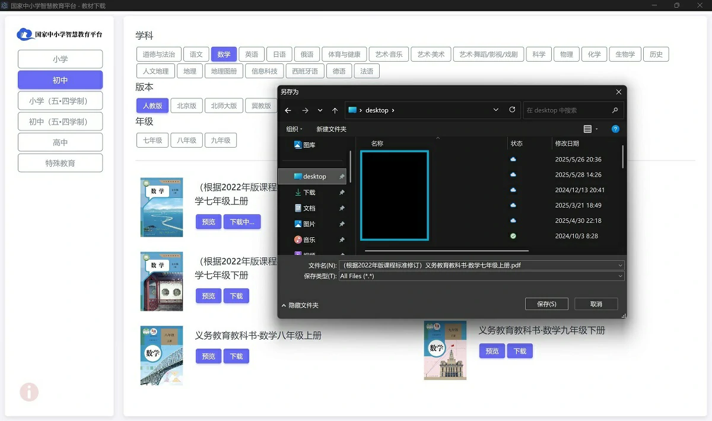Click 新建文件夹 in dialog toolbar

pyautogui.click(x=331, y=129)
